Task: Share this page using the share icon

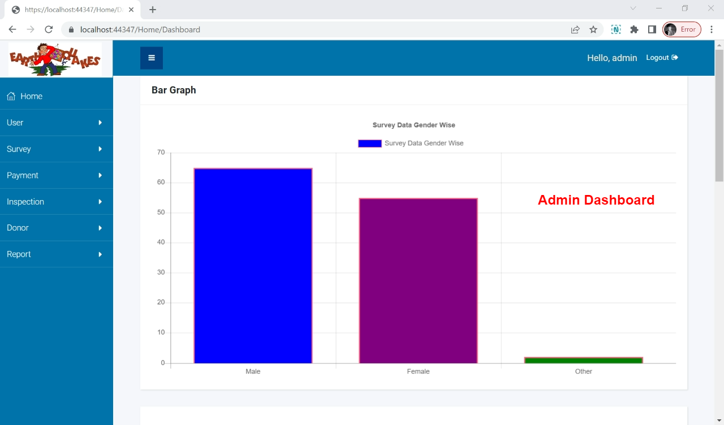Action: coord(575,29)
